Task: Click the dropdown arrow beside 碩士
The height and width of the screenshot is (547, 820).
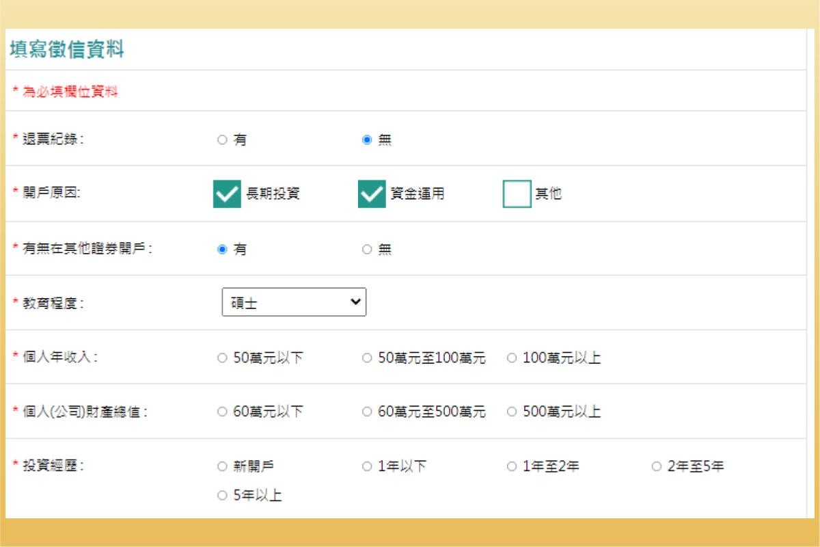Action: coord(357,302)
